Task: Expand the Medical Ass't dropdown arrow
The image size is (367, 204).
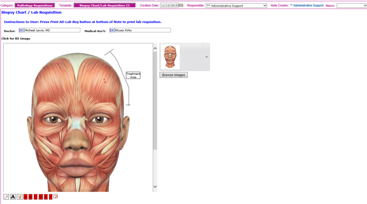Action: [x=112, y=30]
